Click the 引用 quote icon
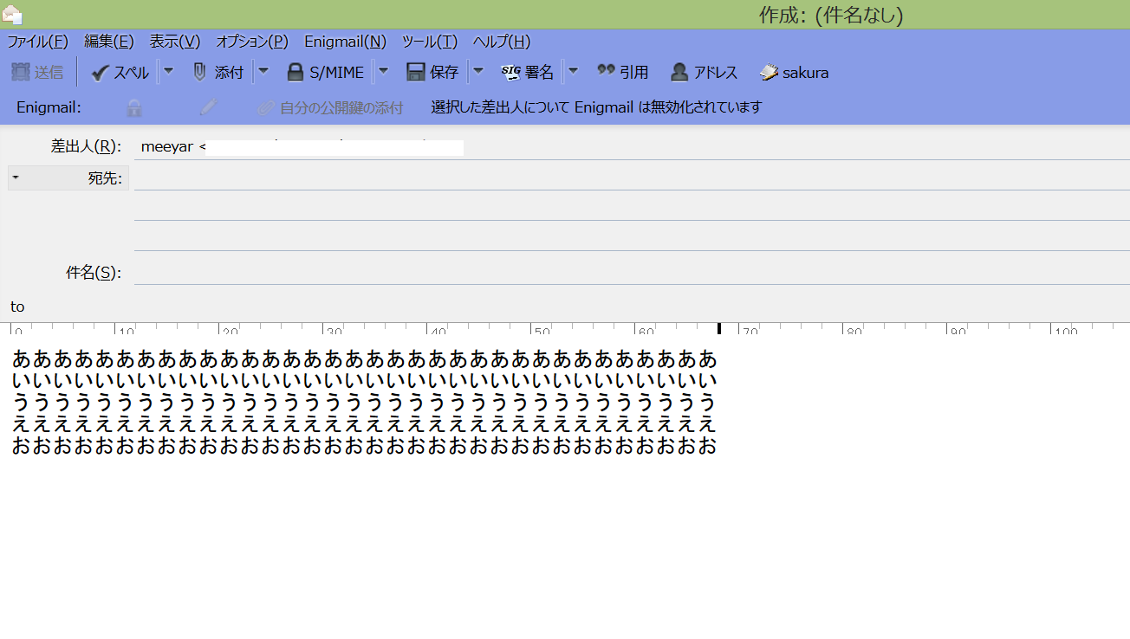 tap(607, 72)
